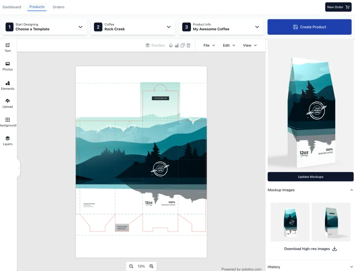Viewport: 355px width, 271px height.
Task: Expand the Rock Creek coffee selector
Action: pyautogui.click(x=169, y=27)
